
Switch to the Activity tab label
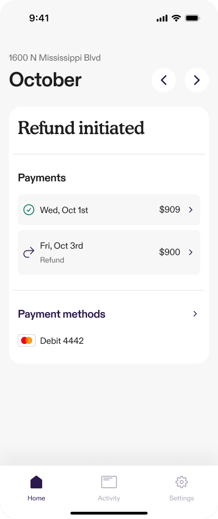point(109,498)
